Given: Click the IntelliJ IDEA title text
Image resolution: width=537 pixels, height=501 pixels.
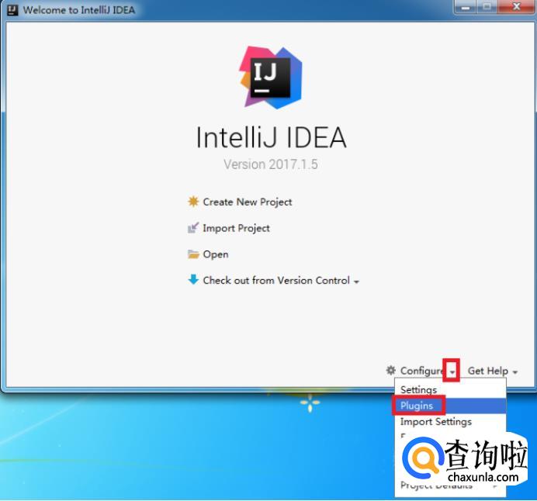Looking at the screenshot, I should [271, 137].
